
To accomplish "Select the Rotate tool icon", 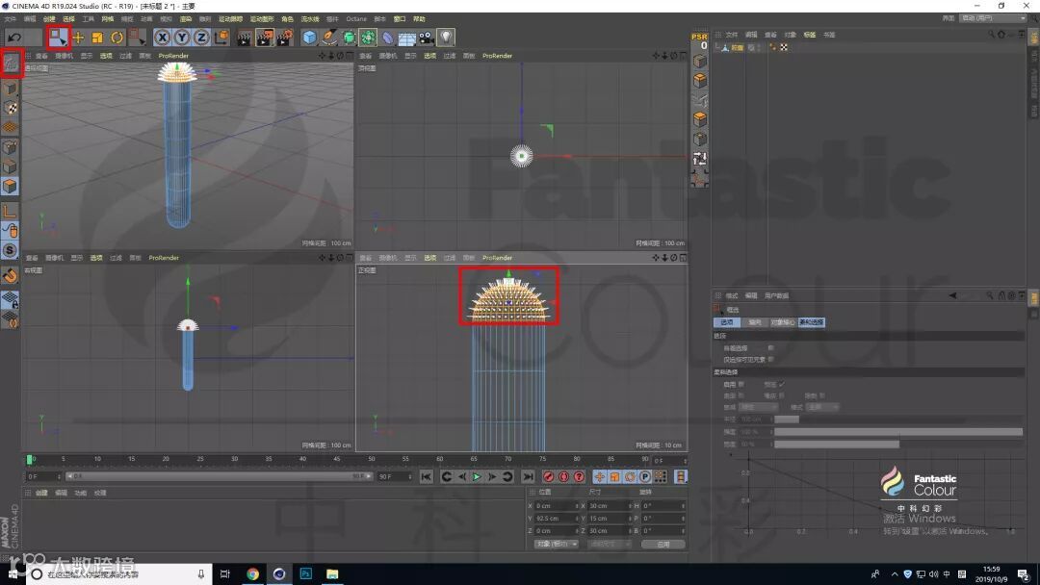I will tap(117, 38).
